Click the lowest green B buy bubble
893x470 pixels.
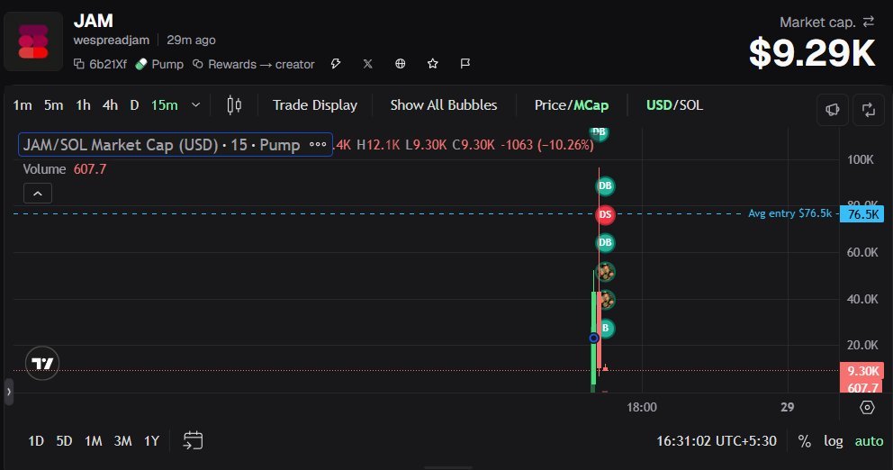click(605, 328)
